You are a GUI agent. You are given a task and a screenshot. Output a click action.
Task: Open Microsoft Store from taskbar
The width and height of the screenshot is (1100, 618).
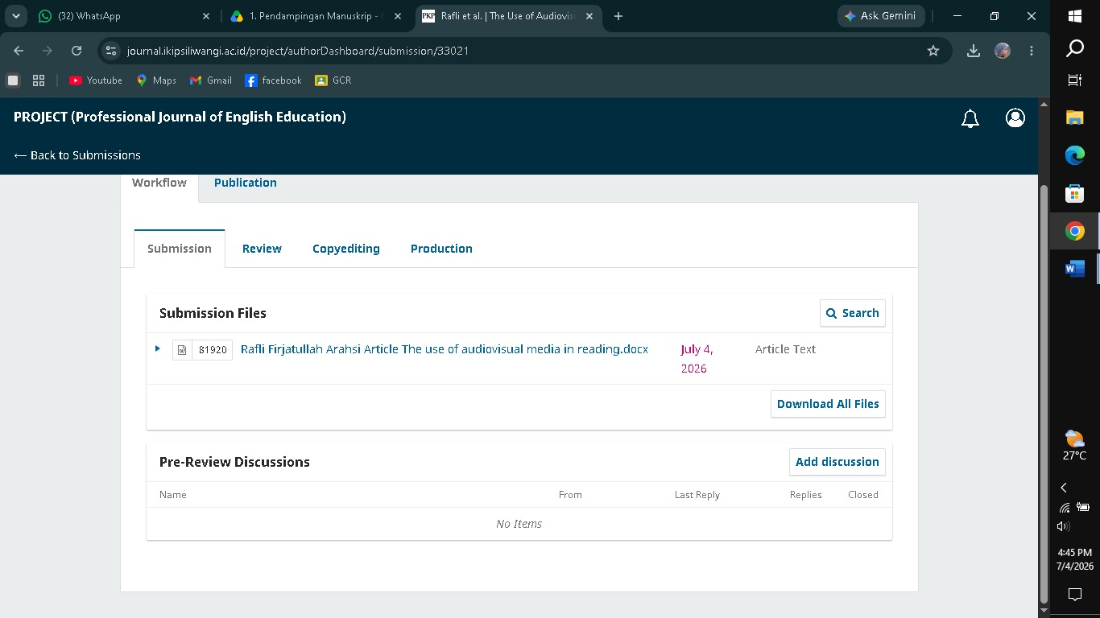click(x=1075, y=193)
